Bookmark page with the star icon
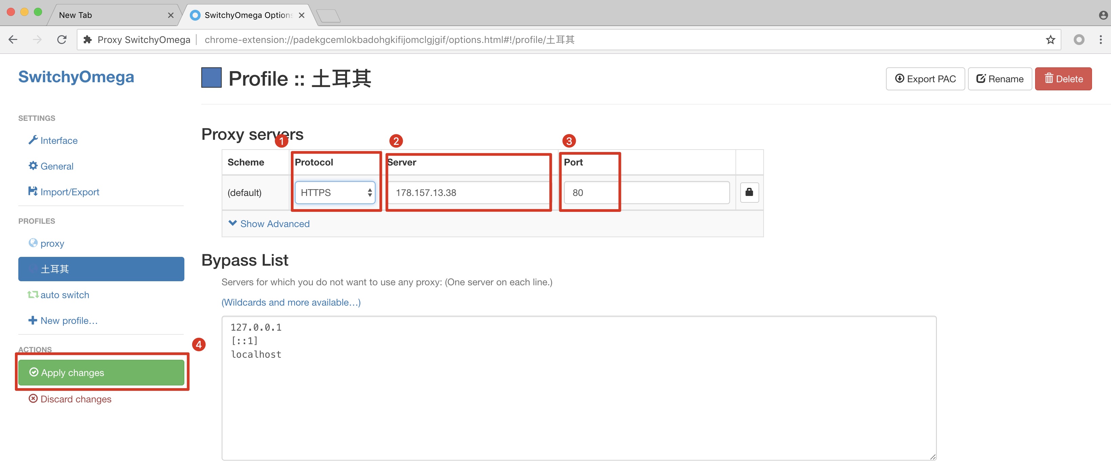 point(1050,40)
